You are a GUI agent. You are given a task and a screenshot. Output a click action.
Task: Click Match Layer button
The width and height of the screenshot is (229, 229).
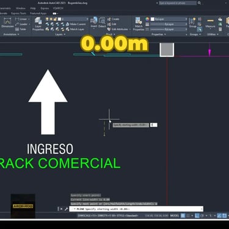point(75,29)
